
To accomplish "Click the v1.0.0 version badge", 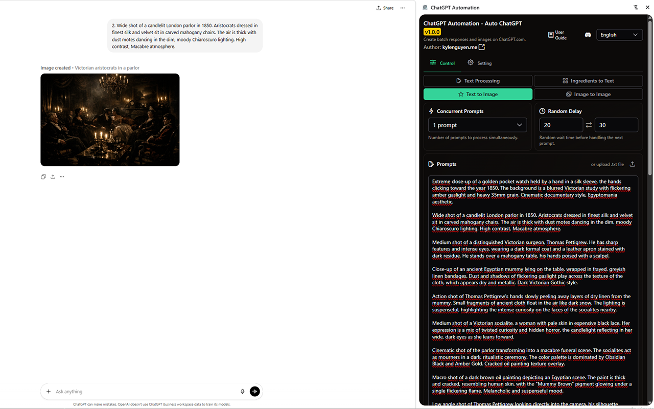I will [x=432, y=32].
